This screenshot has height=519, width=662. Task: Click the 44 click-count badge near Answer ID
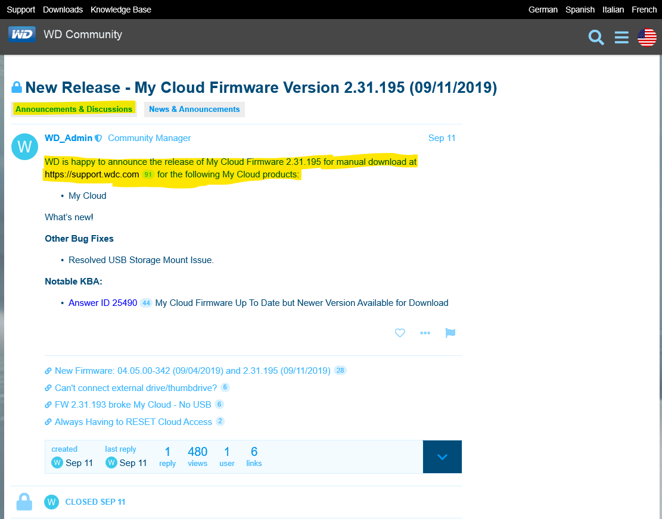(146, 303)
